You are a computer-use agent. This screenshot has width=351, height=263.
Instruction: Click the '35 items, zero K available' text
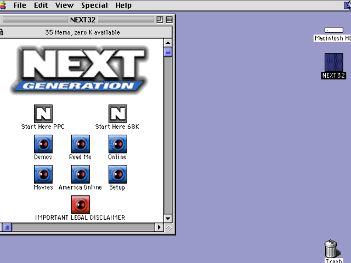click(x=82, y=32)
